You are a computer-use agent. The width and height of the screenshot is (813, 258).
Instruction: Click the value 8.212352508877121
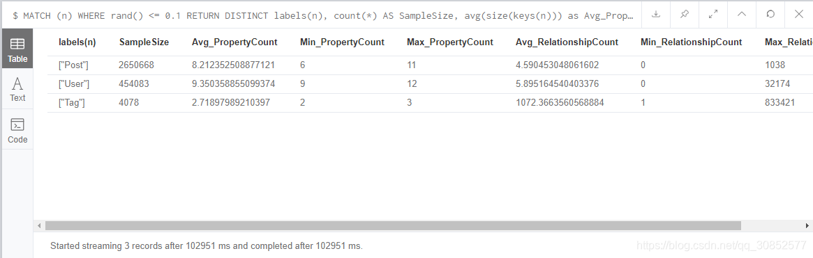point(233,65)
